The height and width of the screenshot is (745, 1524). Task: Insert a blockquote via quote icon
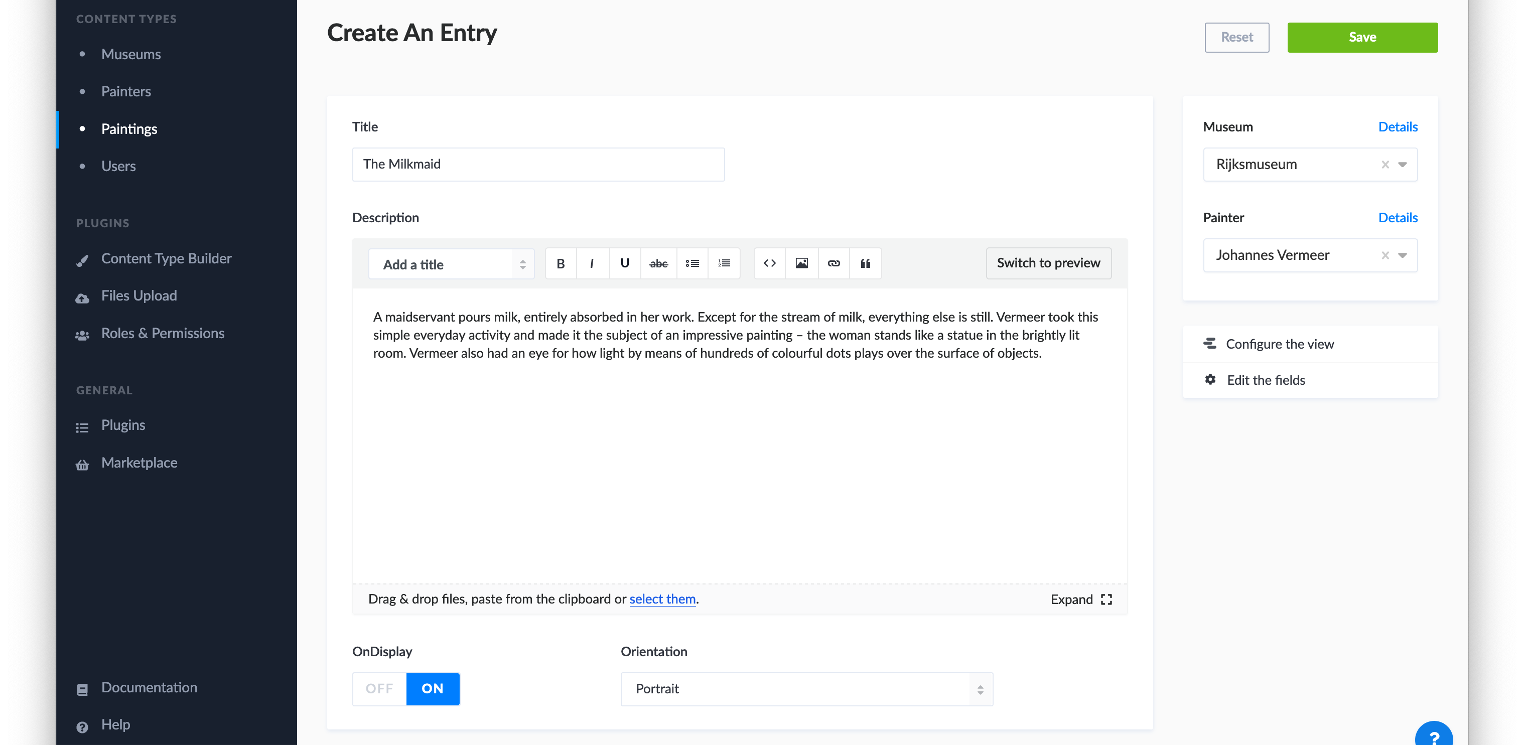[865, 263]
